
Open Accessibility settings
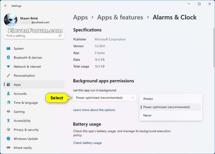34,121
